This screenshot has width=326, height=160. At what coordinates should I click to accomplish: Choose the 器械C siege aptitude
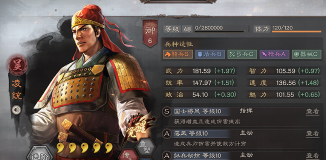pos(307,54)
